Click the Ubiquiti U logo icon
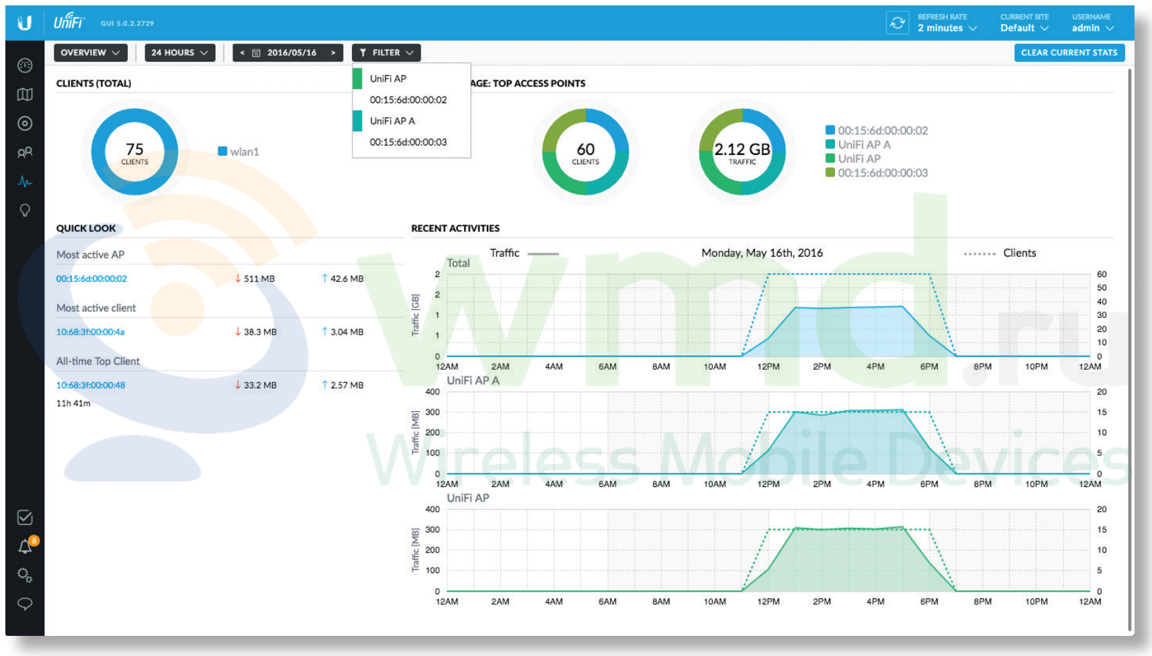The width and height of the screenshot is (1152, 656). point(25,23)
